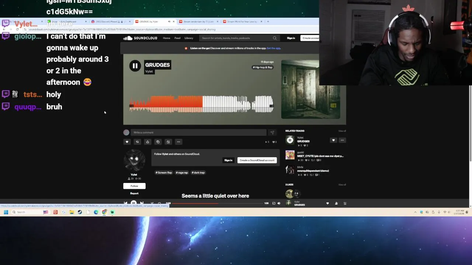Open swamp/dependant (demo) related track
The width and height of the screenshot is (472, 265).
[313, 171]
